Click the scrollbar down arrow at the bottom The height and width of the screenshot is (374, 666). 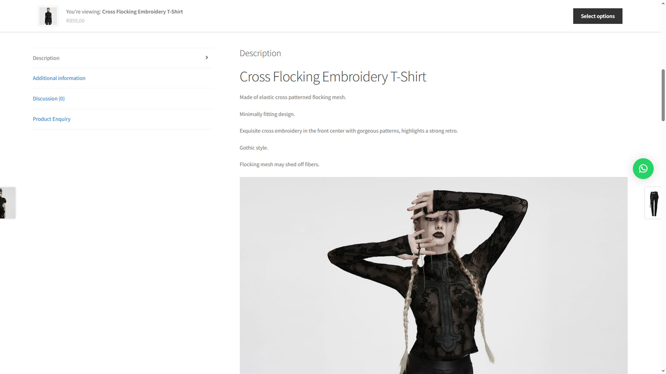663,371
